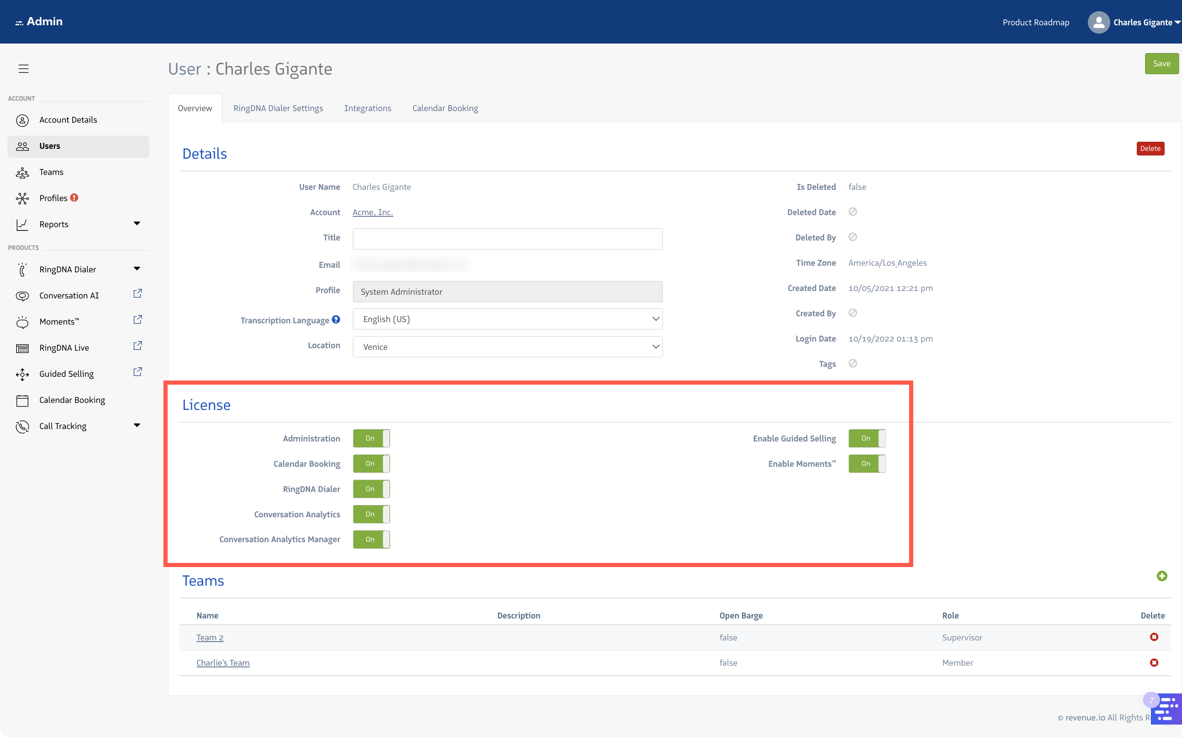This screenshot has width=1182, height=737.
Task: Turn off Enable Guided Selling toggle
Action: tap(866, 438)
